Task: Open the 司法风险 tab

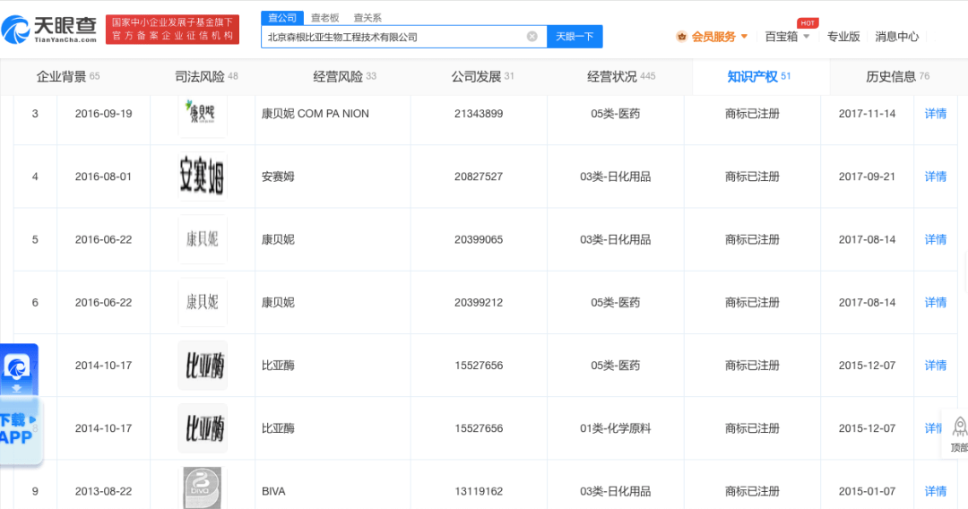Action: click(x=206, y=77)
